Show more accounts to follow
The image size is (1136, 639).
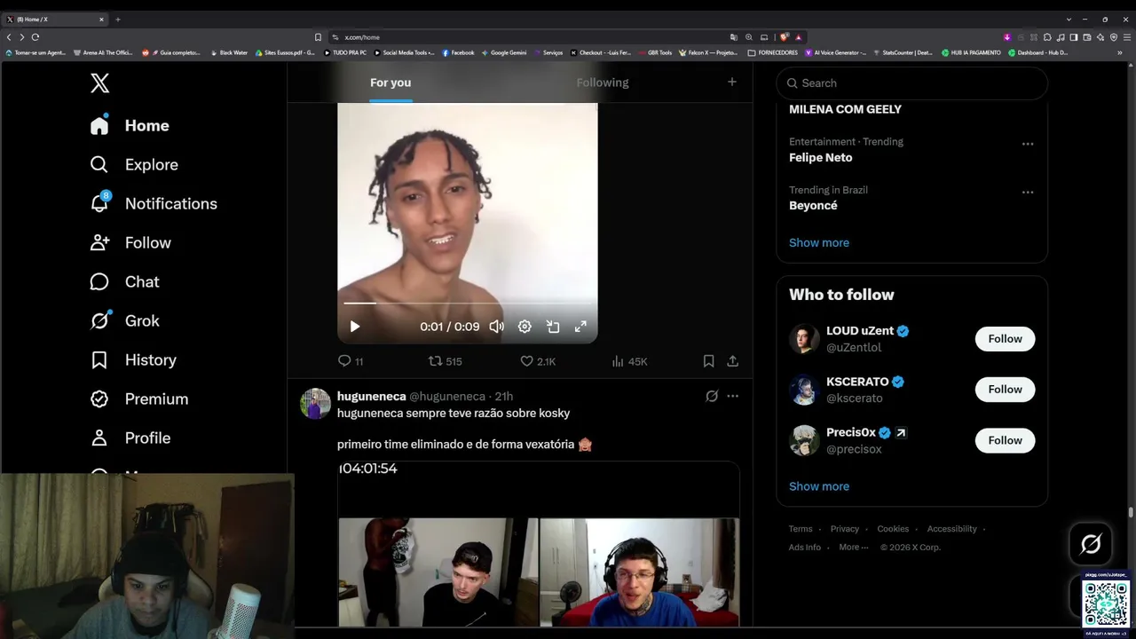819,486
